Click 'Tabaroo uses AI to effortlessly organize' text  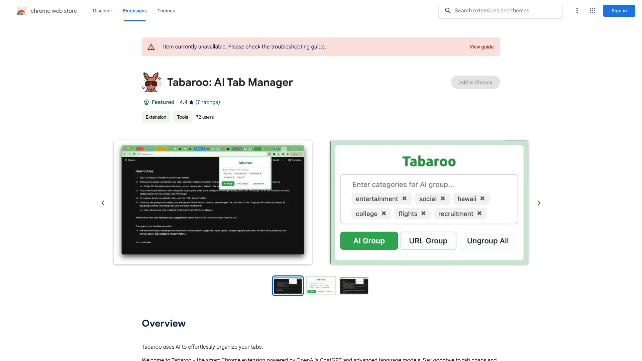pyautogui.click(x=202, y=347)
